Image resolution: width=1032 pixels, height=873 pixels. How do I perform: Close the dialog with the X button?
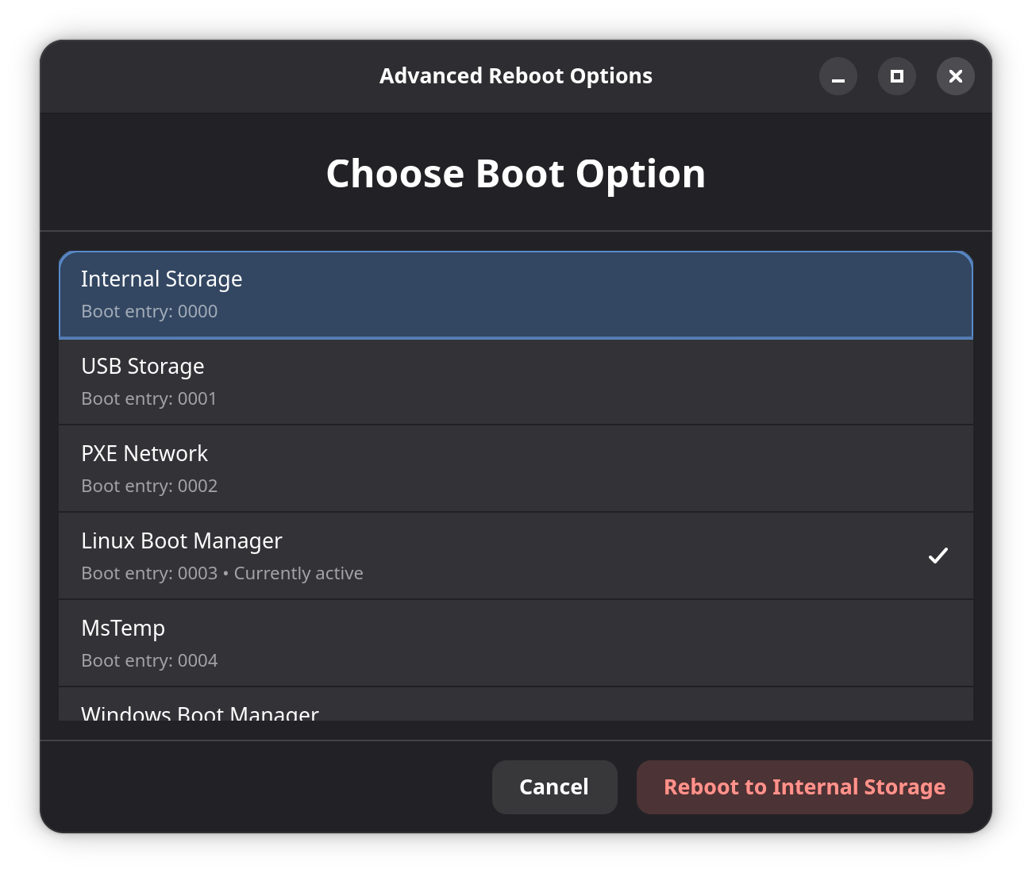(x=955, y=76)
